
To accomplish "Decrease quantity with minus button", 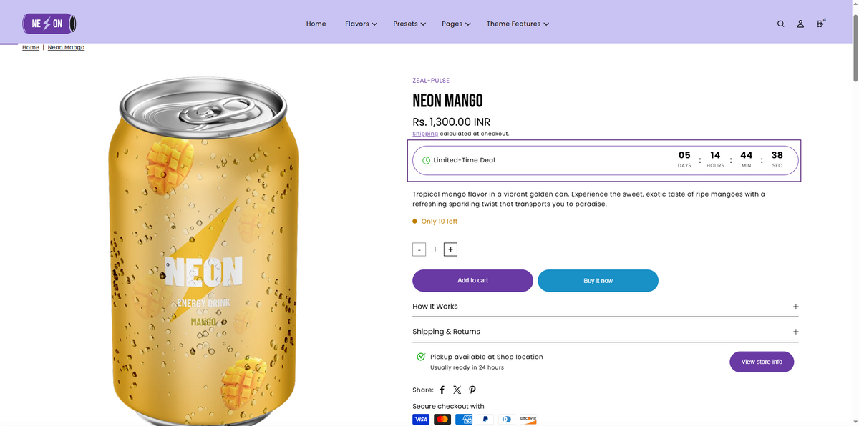I will (x=419, y=249).
